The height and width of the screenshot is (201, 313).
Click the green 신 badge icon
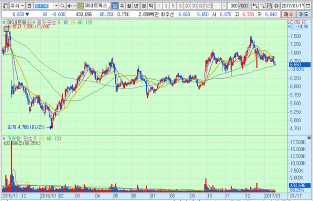(x=81, y=5)
